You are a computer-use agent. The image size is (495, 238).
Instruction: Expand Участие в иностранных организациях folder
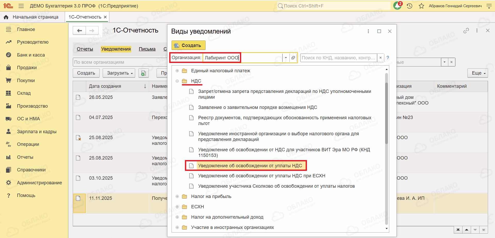177,227
